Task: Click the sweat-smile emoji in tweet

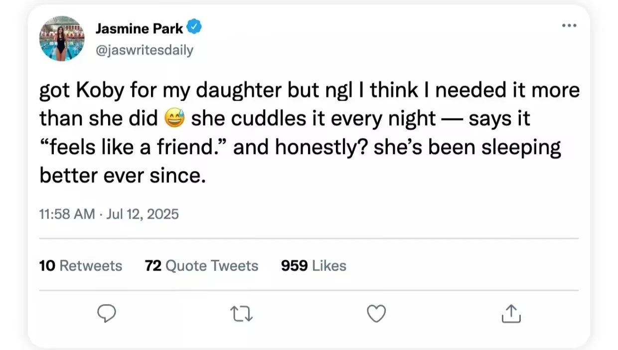Action: pos(175,119)
